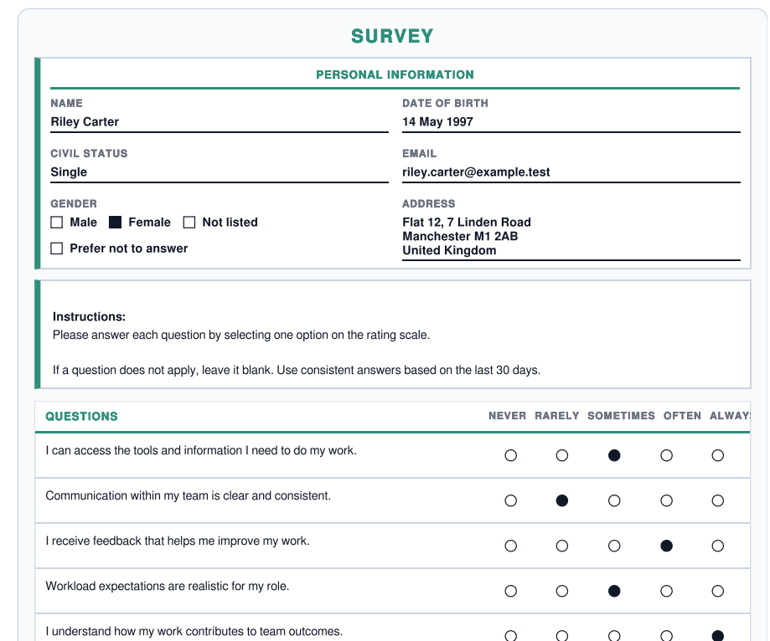Check the Male gender checkbox
This screenshot has height=641, width=770.
click(x=57, y=223)
